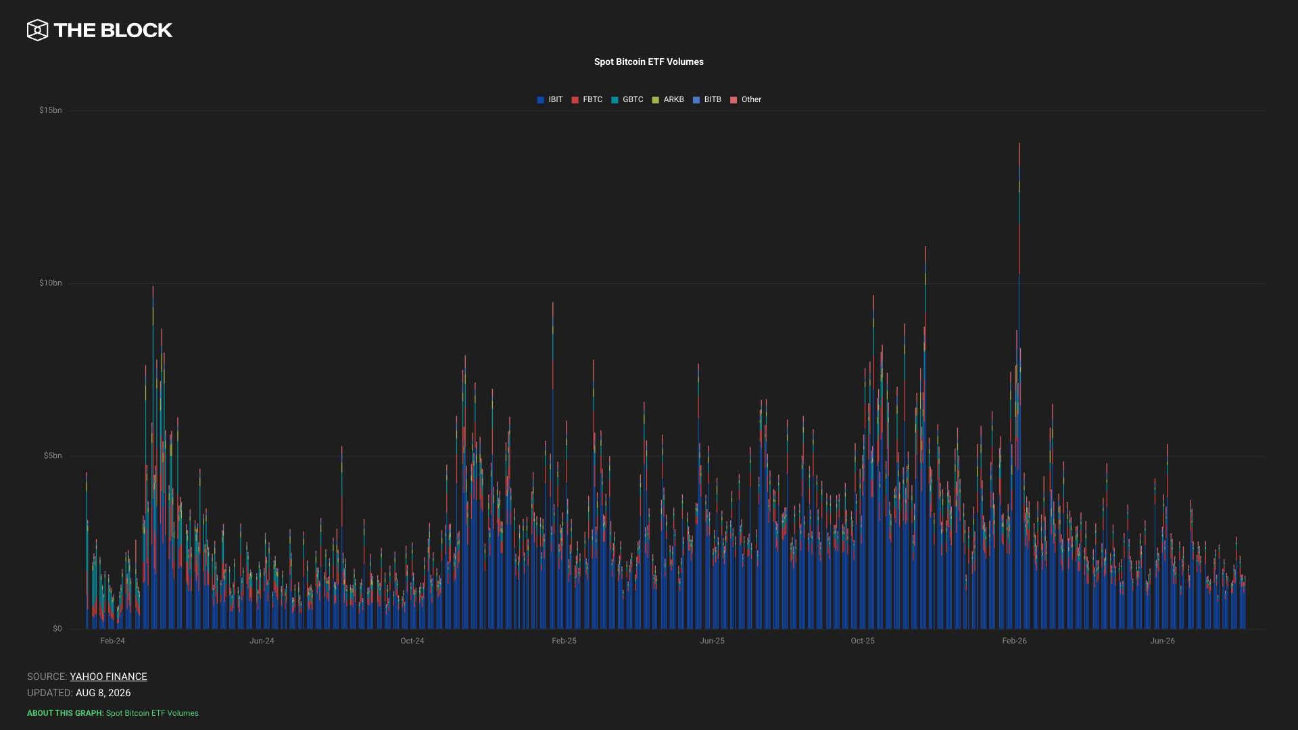Click the green Spot Bitcoin ETF Volumes description
Viewport: 1298px width, 730px height.
pyautogui.click(x=152, y=713)
